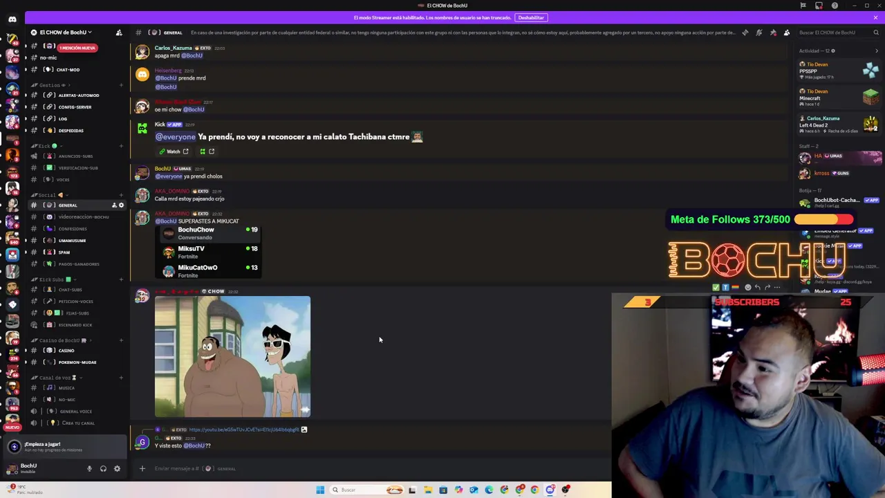Open GENERAL channel settings gear icon
885x498 pixels.
click(121, 205)
